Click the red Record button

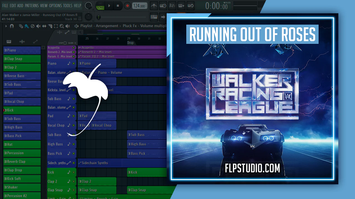127,6
